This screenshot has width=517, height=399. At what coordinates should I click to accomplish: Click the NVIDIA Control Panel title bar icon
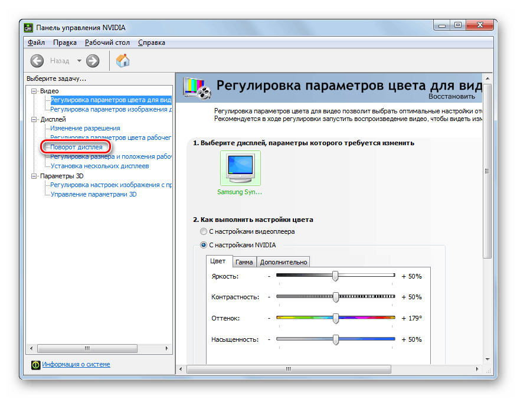(x=28, y=28)
